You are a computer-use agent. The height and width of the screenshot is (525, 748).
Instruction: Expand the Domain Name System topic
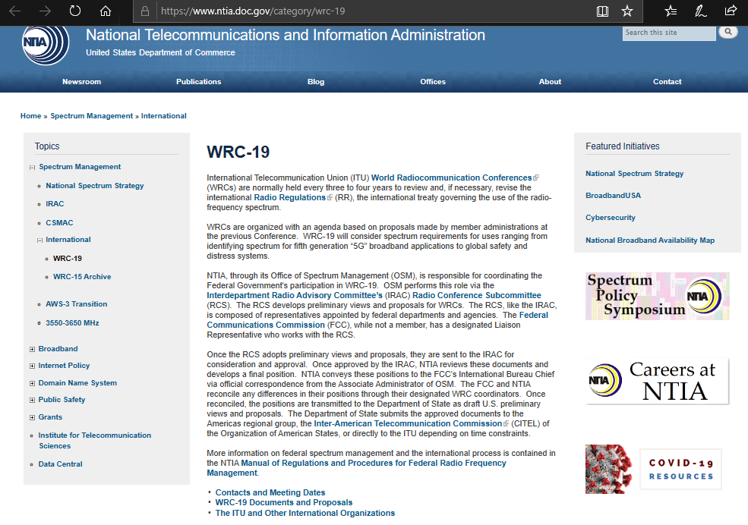[33, 383]
